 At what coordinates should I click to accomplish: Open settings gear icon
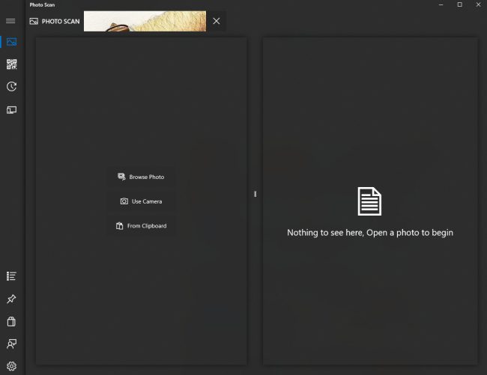pyautogui.click(x=11, y=366)
